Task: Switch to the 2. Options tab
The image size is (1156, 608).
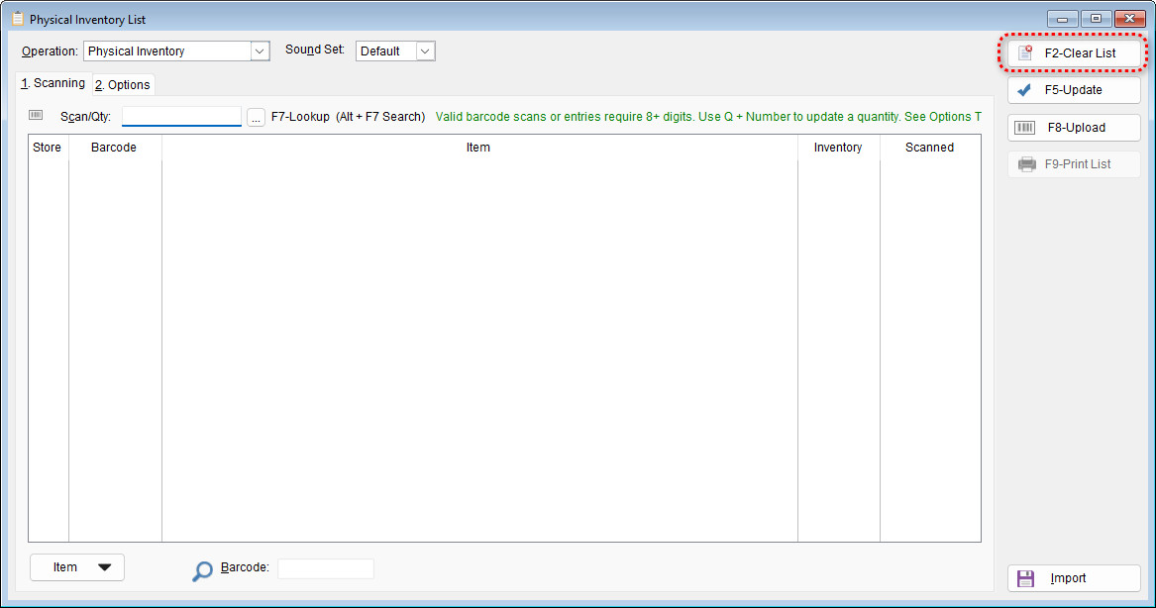Action: coord(123,85)
